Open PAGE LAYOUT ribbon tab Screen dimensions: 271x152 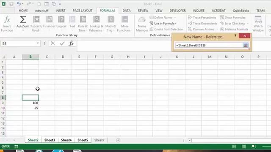(x=83, y=11)
